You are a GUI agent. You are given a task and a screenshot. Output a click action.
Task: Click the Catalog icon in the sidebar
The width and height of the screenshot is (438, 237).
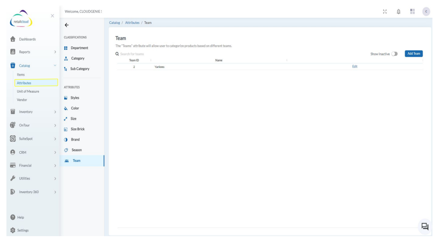[x=13, y=65]
